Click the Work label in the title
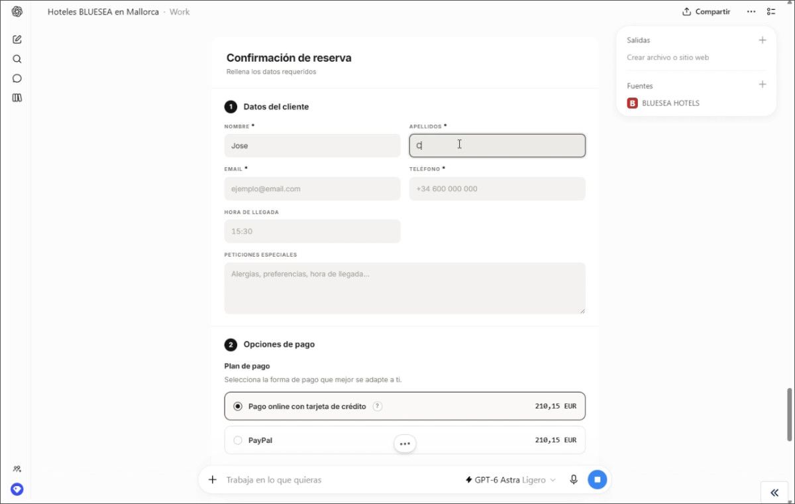The width and height of the screenshot is (795, 504). click(x=180, y=11)
